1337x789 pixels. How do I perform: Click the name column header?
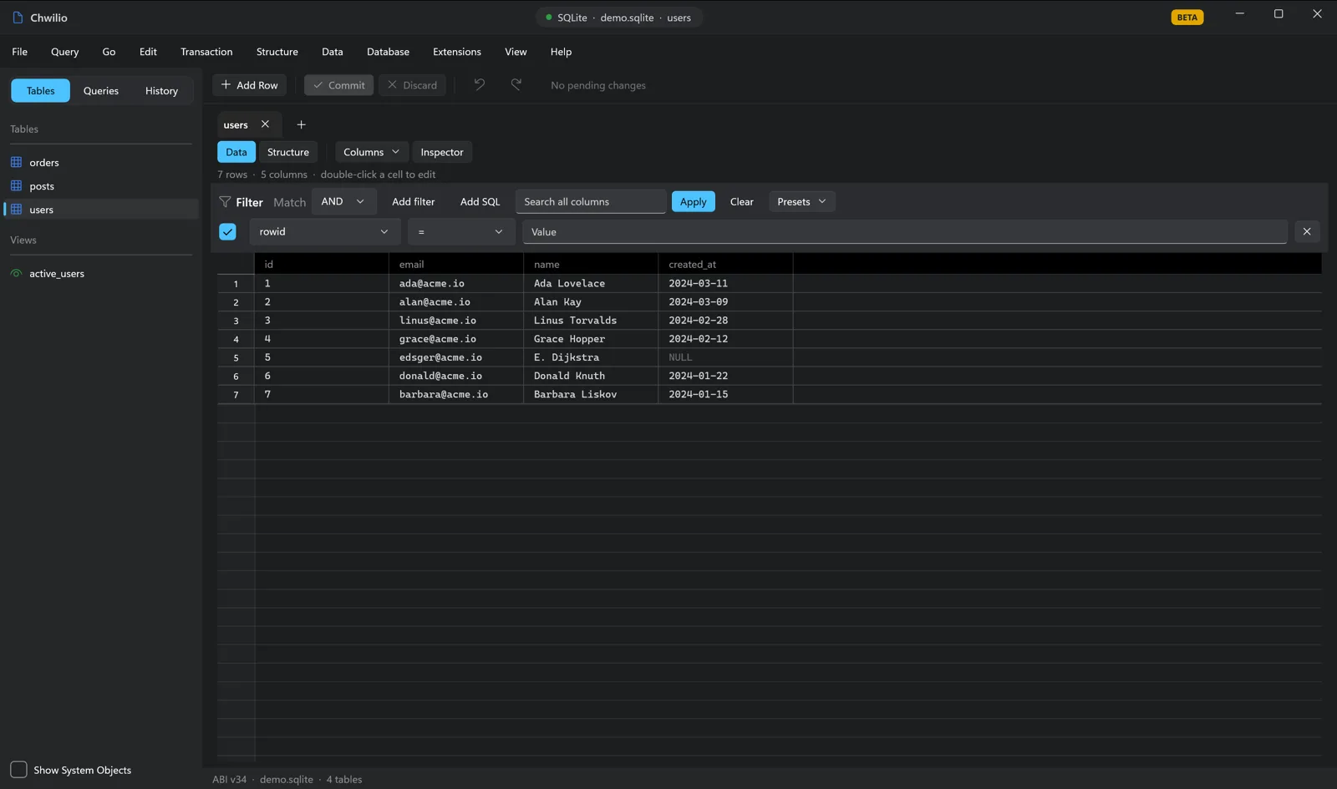[x=591, y=264]
